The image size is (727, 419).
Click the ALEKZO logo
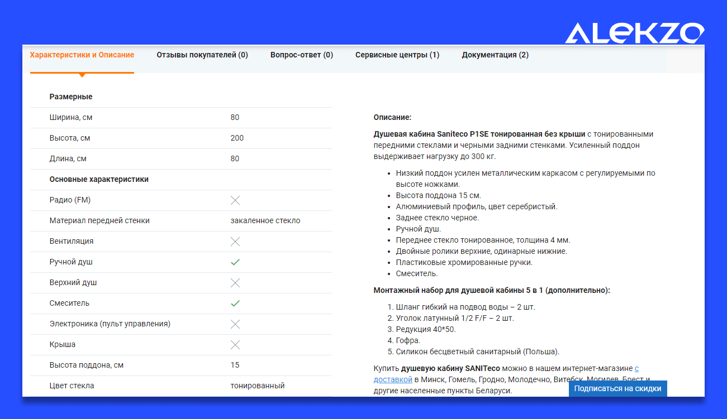click(x=634, y=33)
